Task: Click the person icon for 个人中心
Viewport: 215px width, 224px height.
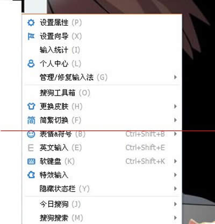Action: (x=31, y=64)
